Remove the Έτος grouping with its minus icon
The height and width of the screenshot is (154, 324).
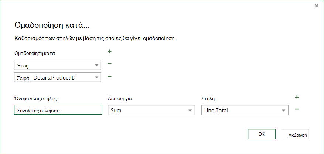pyautogui.click(x=110, y=64)
